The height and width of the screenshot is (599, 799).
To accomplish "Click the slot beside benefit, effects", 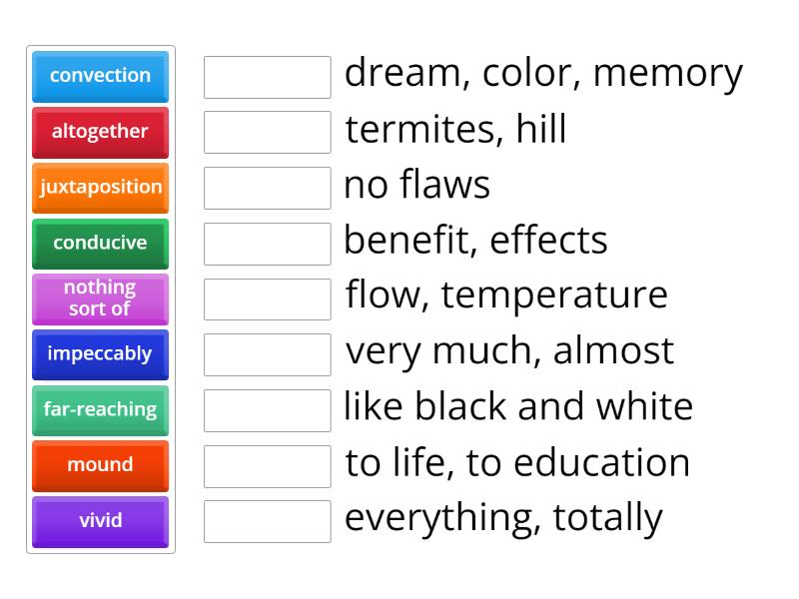I will pos(266,242).
